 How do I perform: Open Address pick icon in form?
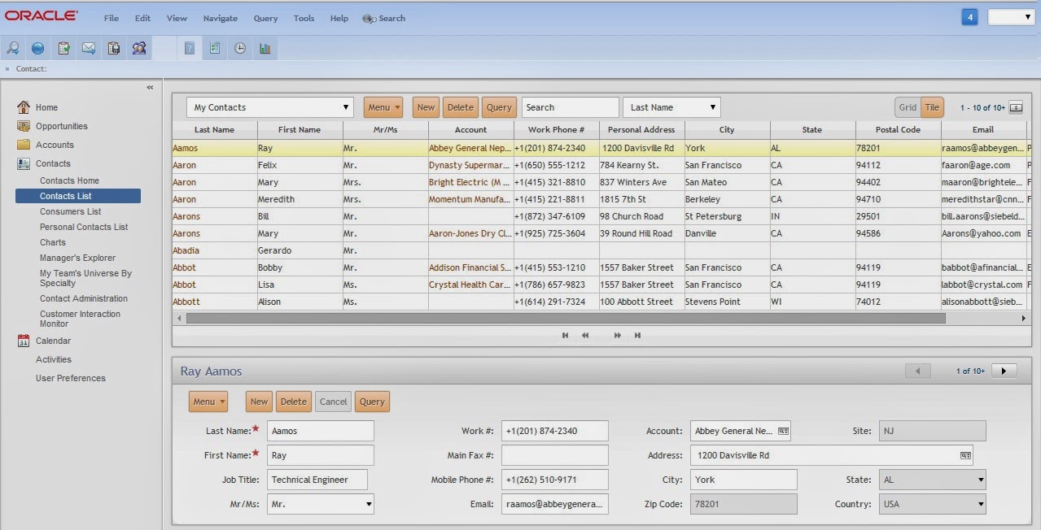pyautogui.click(x=965, y=455)
